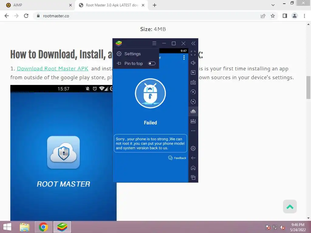Click the highlighted multi-instance icon in sidebar
Screen dimensions: 311x233
193,111
